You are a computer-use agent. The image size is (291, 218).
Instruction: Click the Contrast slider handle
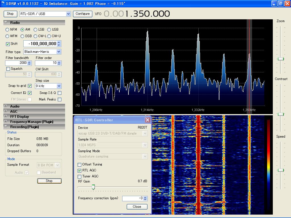(280, 114)
